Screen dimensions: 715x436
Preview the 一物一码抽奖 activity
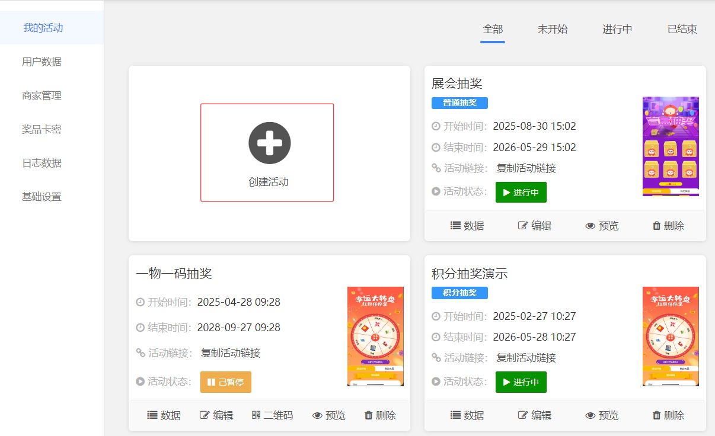click(329, 415)
